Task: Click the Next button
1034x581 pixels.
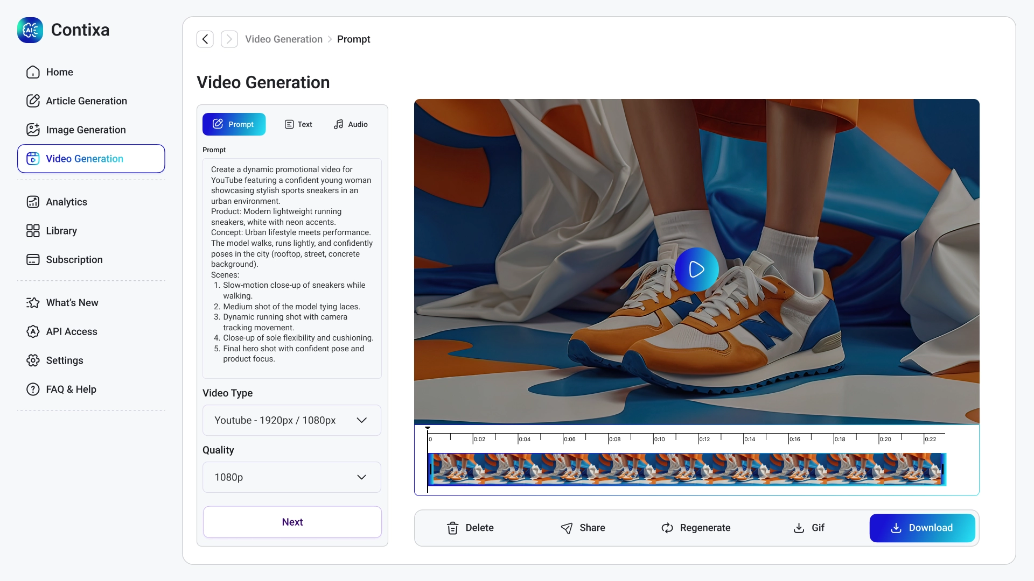Action: point(292,522)
